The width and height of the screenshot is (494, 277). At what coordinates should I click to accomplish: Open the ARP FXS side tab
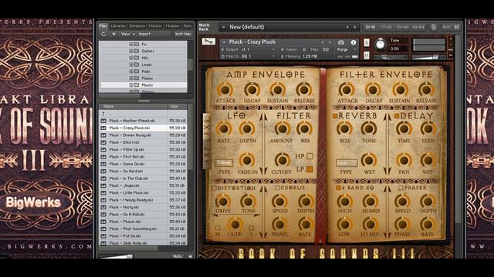pyautogui.click(x=207, y=140)
